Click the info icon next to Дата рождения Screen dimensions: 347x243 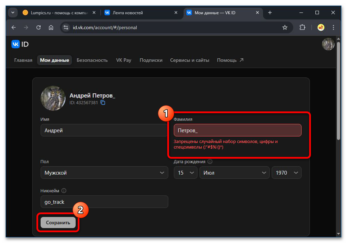(x=210, y=161)
